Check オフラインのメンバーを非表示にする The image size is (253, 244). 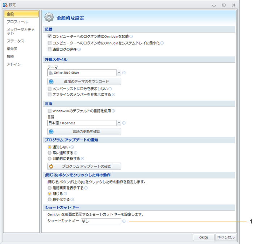[x=50, y=94]
